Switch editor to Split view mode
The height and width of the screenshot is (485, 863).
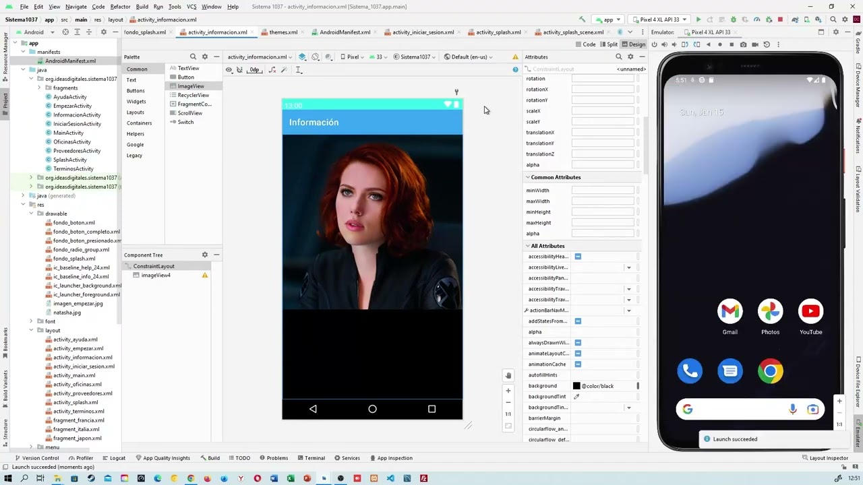point(608,44)
